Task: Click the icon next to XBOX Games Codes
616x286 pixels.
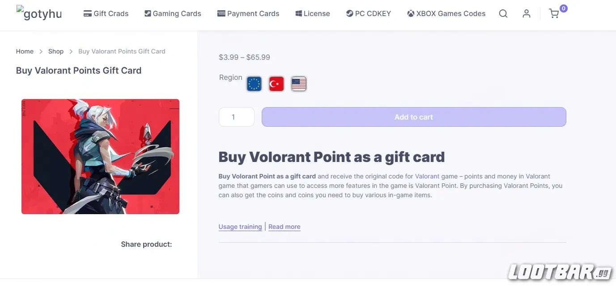Action: pos(410,13)
